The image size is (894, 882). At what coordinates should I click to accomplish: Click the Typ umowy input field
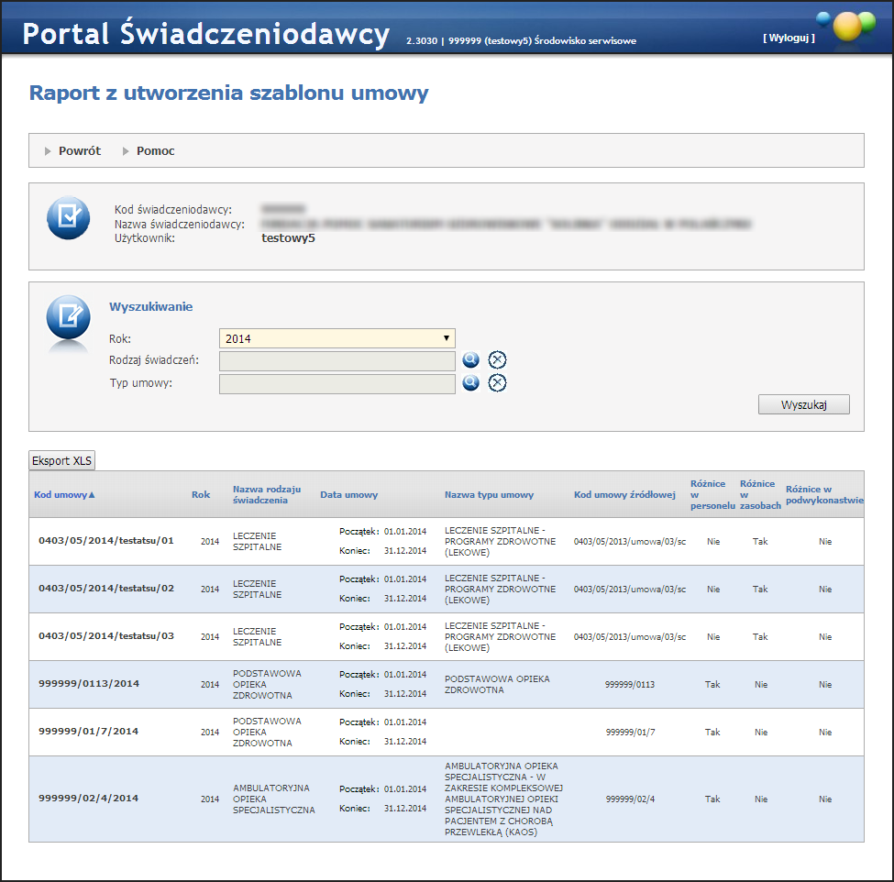337,383
